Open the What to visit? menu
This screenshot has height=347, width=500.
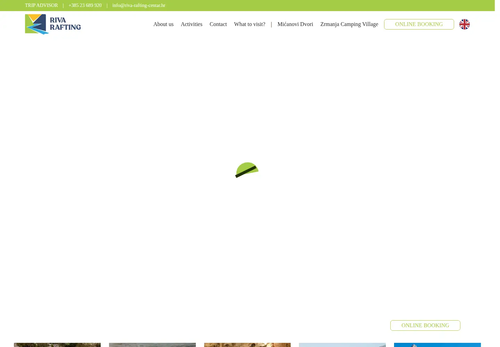[x=250, y=24]
